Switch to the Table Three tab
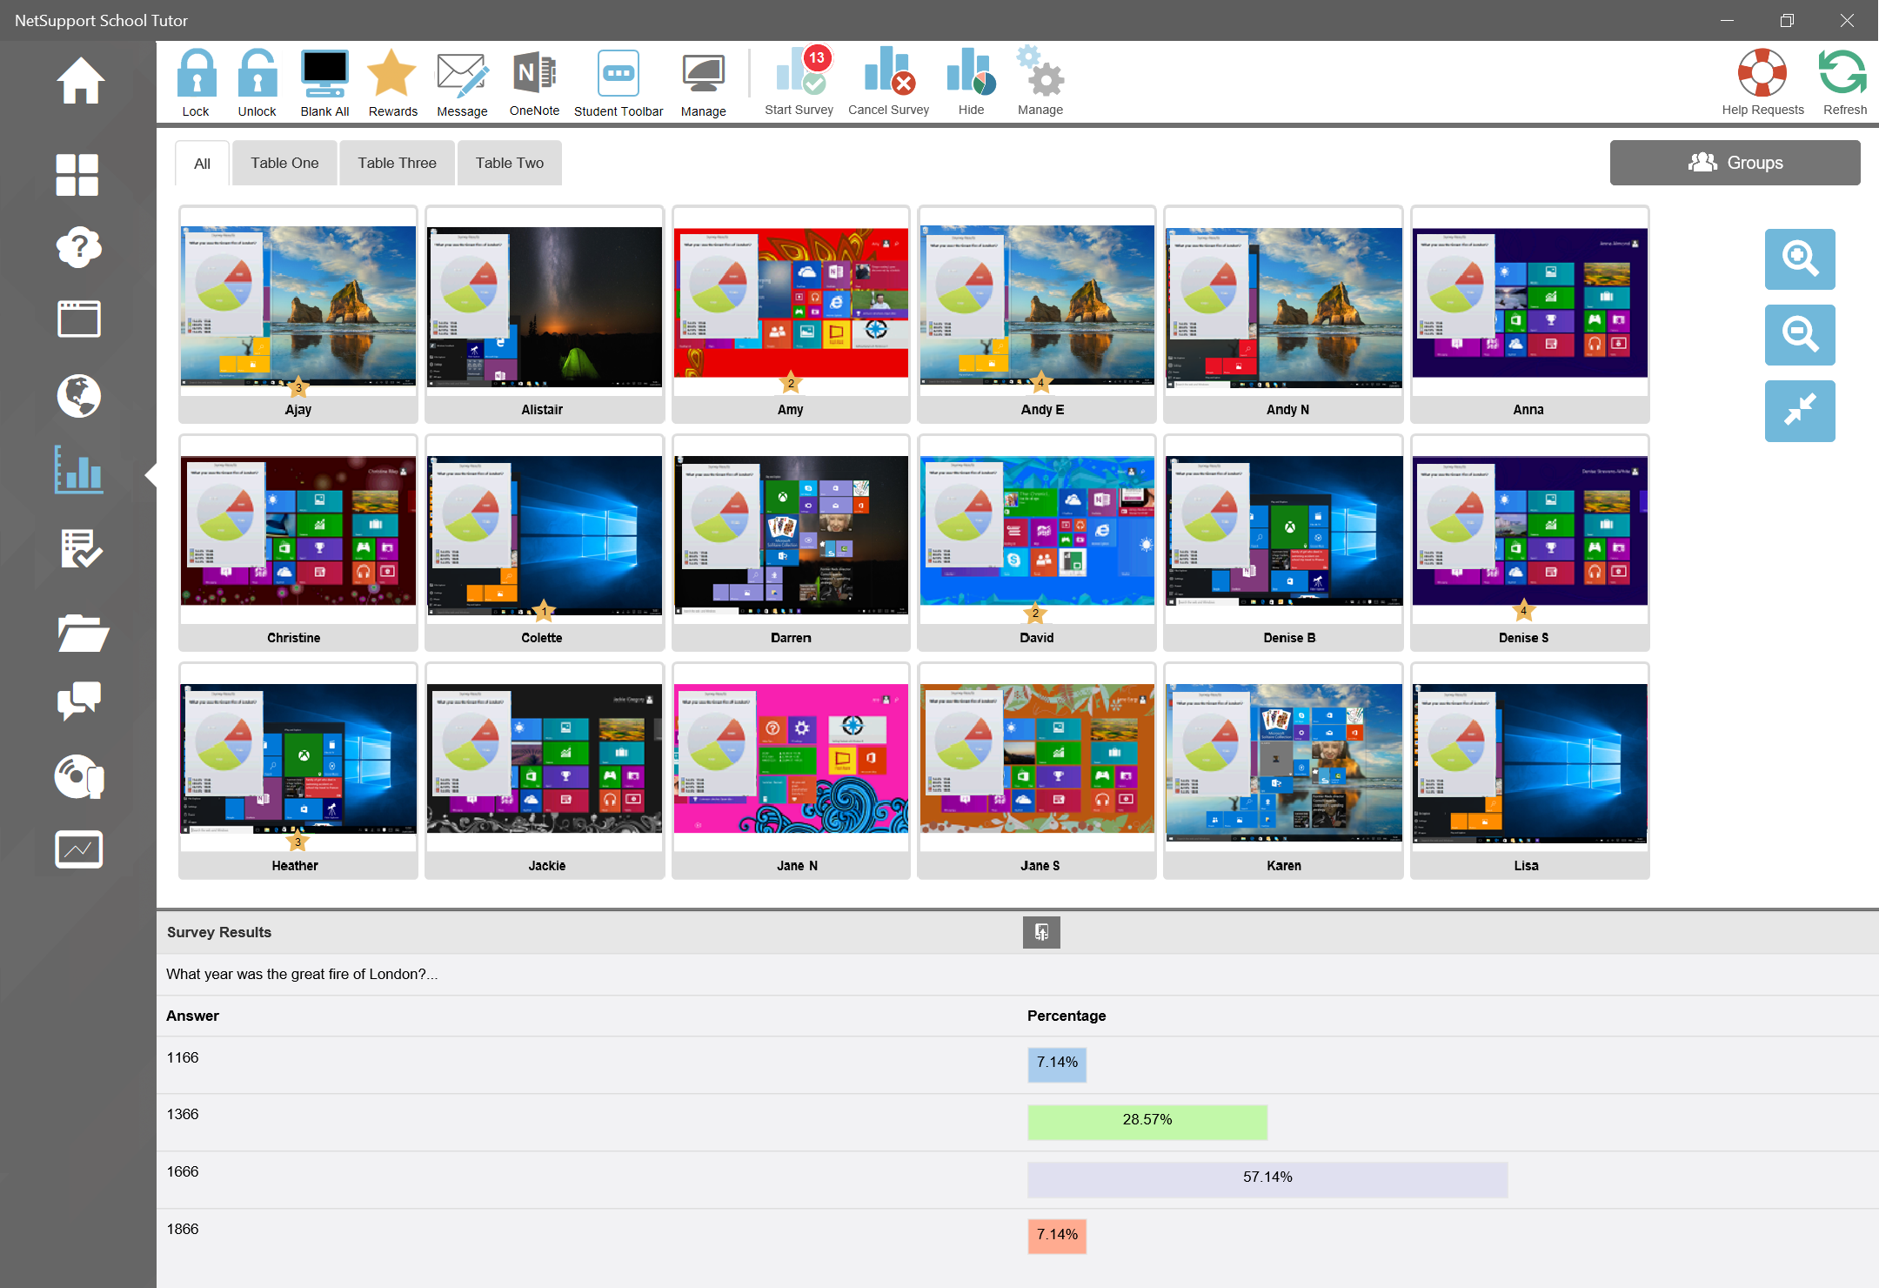The image size is (1879, 1288). point(397,163)
